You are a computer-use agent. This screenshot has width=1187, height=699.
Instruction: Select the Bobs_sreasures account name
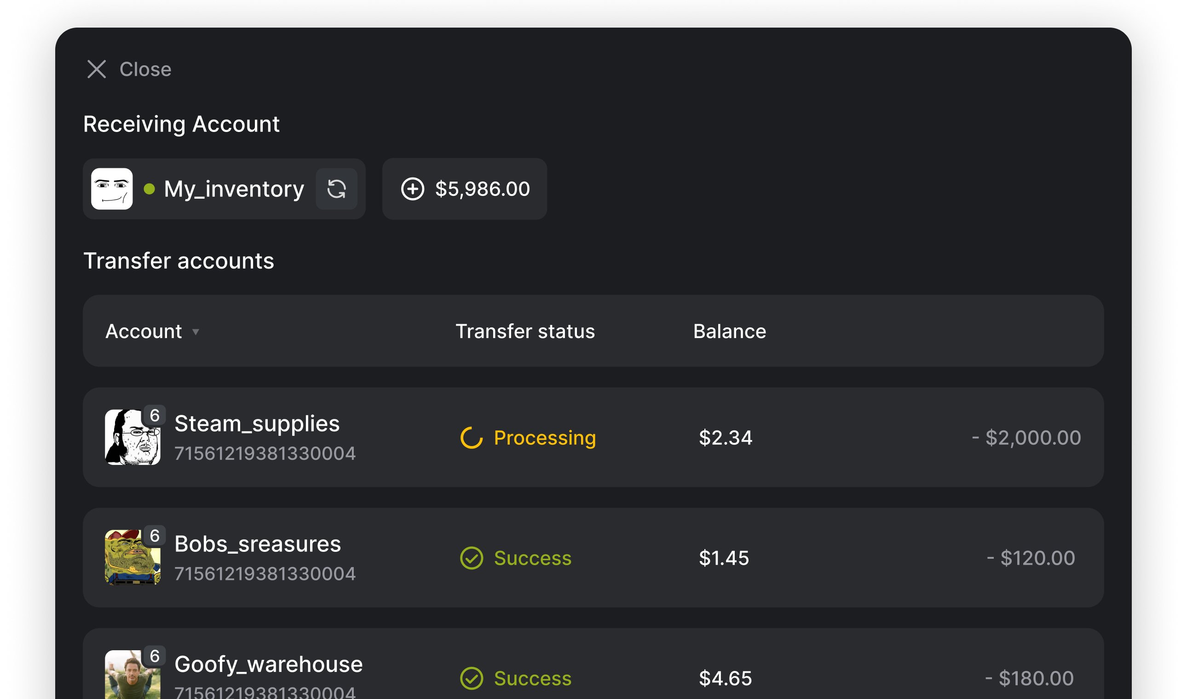tap(258, 544)
